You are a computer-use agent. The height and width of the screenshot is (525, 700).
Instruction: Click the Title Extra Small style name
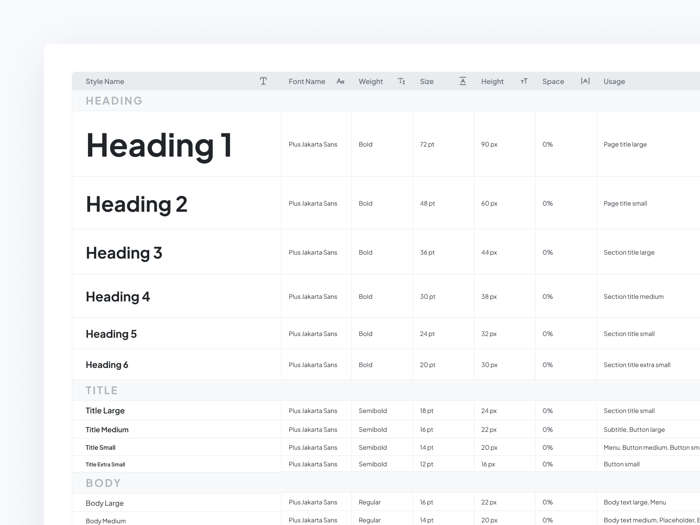pos(105,465)
